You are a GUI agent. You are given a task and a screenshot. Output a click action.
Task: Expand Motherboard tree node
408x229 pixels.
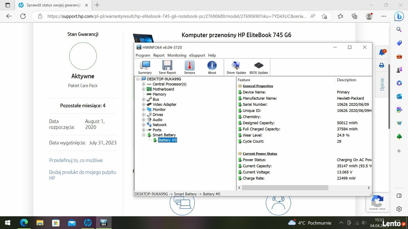tap(143, 89)
